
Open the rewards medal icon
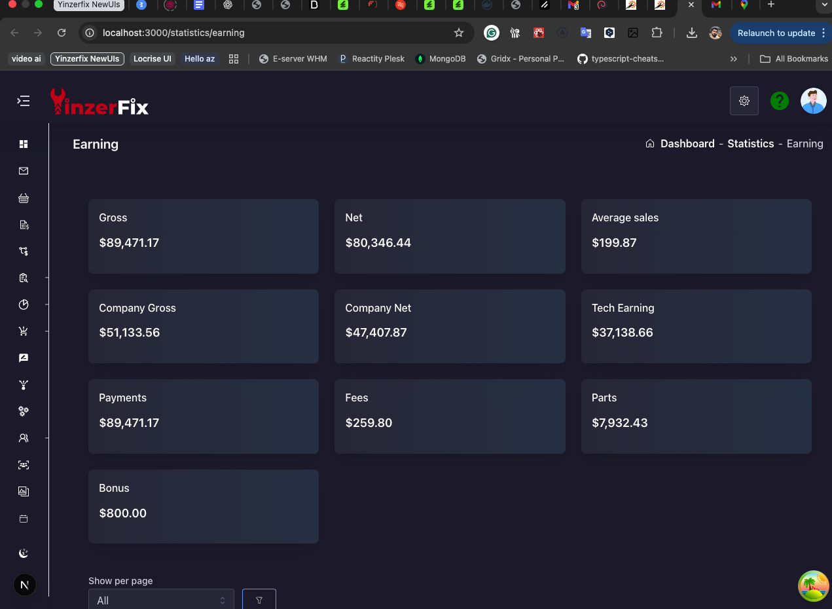24,385
